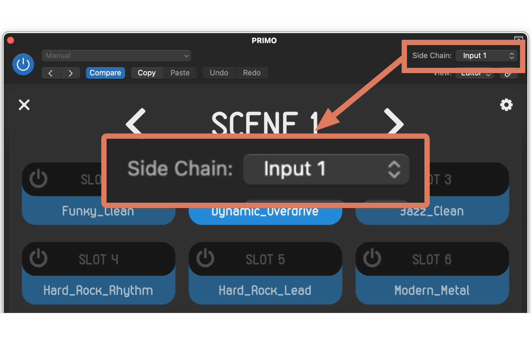
Task: Select the Modern_Metal preset slot
Action: click(x=432, y=290)
